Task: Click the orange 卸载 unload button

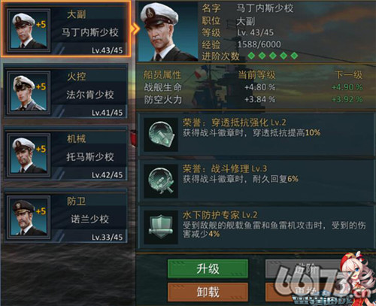Action: pos(208,292)
